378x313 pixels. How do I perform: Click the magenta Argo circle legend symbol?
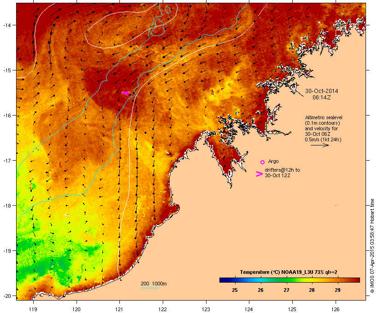pyautogui.click(x=262, y=162)
